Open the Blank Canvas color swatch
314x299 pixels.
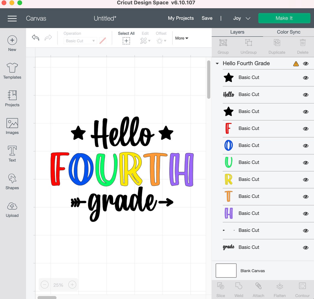(x=226, y=270)
